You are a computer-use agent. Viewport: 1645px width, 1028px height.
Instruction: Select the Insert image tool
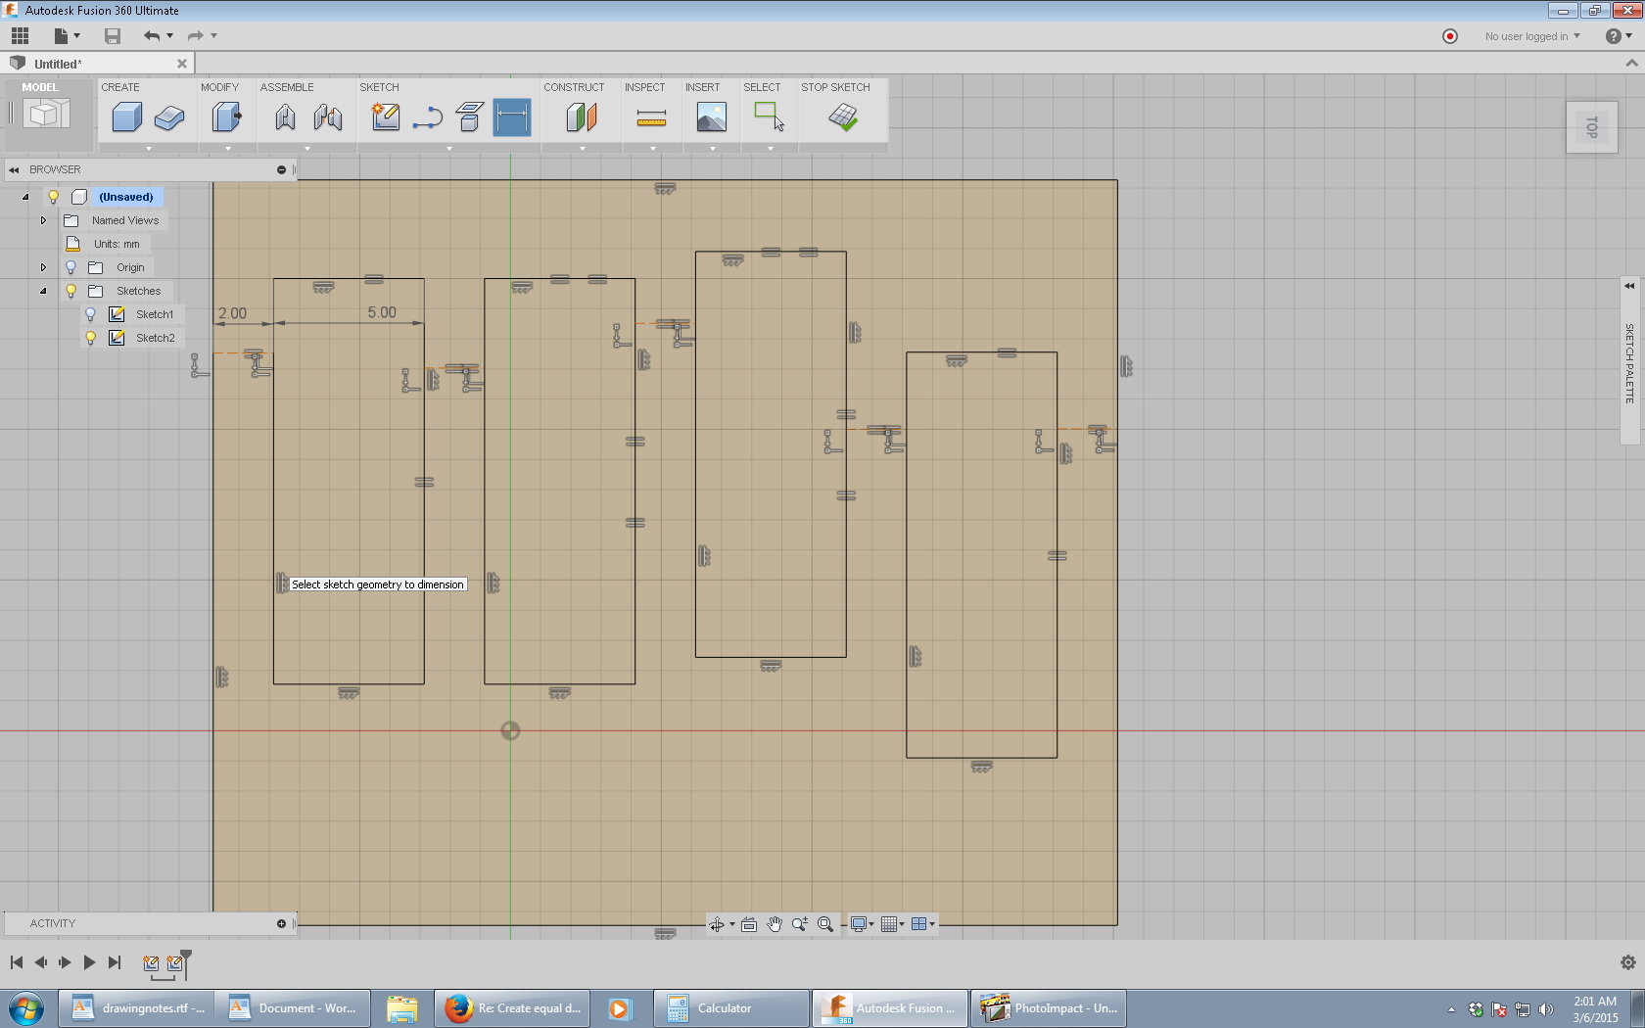coord(712,117)
